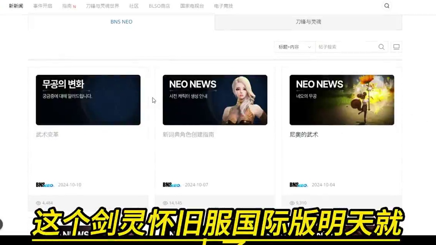Open the 武术变革 article link
Image resolution: width=436 pixels, height=245 pixels.
[47, 134]
